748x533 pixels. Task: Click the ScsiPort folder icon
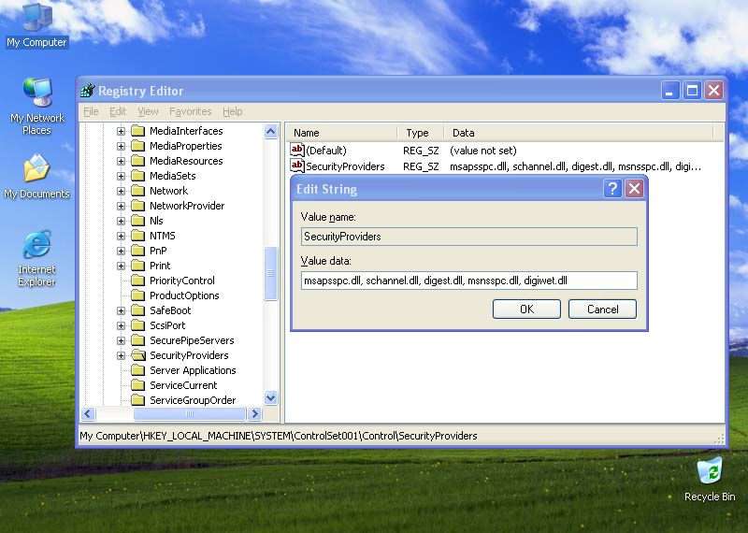(138, 325)
